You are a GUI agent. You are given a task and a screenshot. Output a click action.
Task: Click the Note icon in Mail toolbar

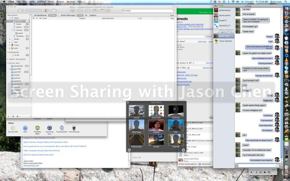coord(102,11)
